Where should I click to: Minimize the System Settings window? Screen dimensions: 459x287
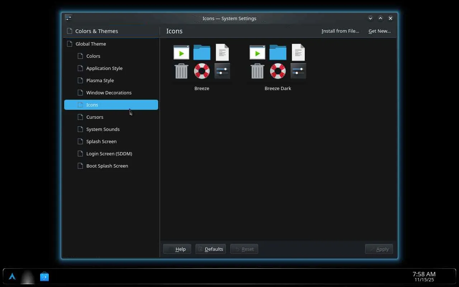(370, 18)
